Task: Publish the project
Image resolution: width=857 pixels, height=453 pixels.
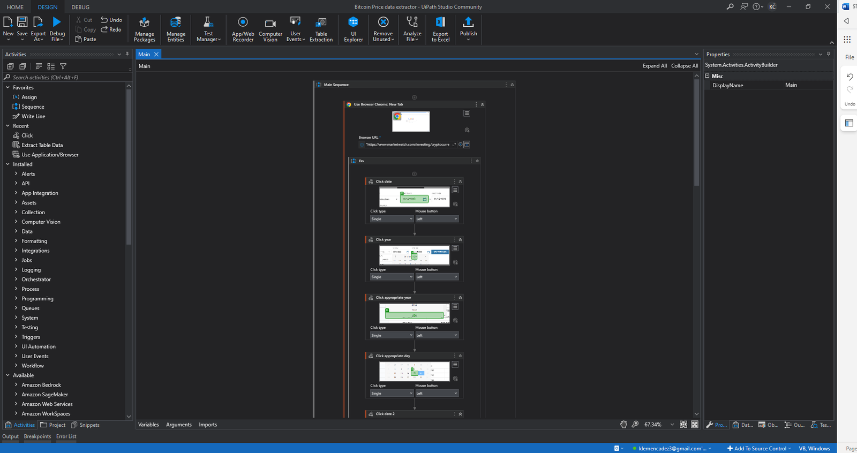Action: 468,28
